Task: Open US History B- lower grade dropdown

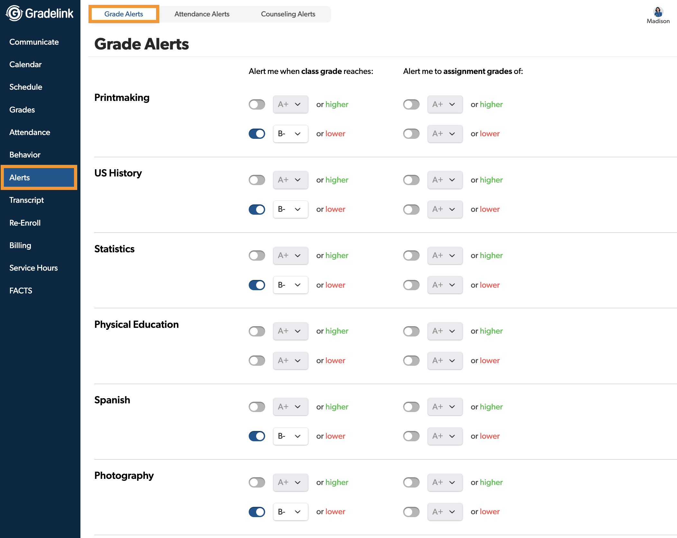Action: click(290, 209)
